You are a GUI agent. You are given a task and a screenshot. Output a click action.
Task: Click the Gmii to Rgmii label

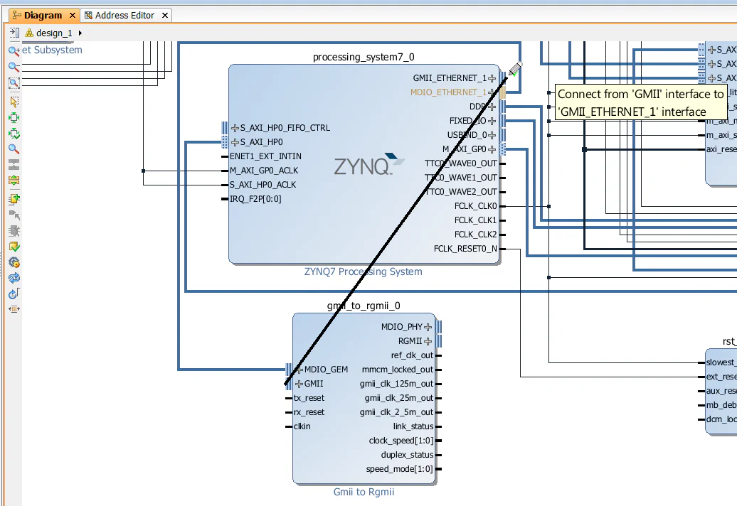[364, 491]
